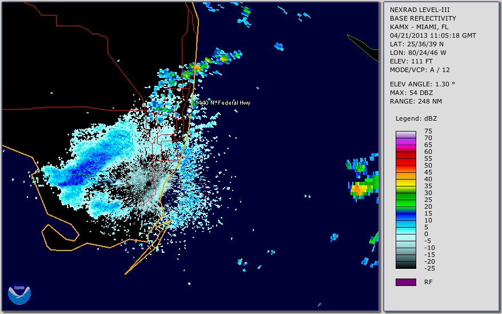Click the black radar site dot at Miami
Screen dimensions: 502x314
pos(149,184)
